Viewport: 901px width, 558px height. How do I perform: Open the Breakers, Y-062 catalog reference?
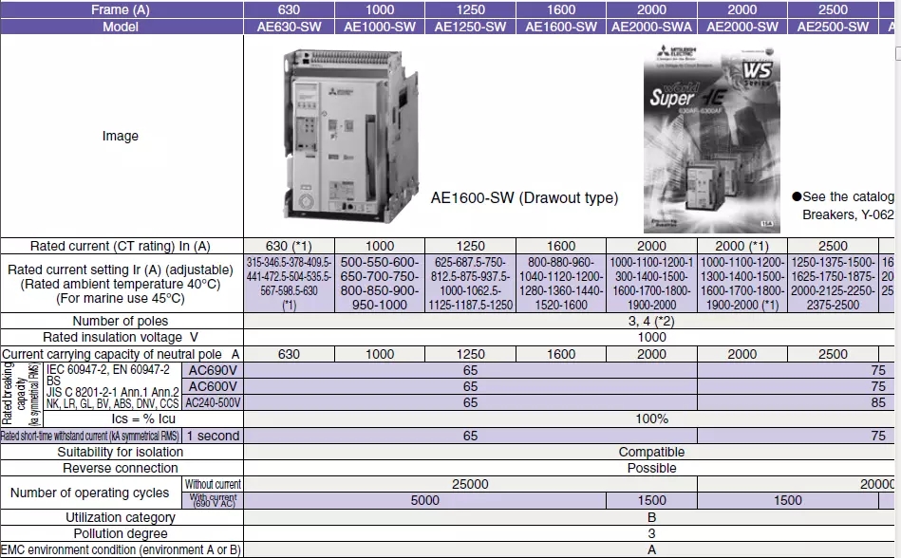click(849, 212)
